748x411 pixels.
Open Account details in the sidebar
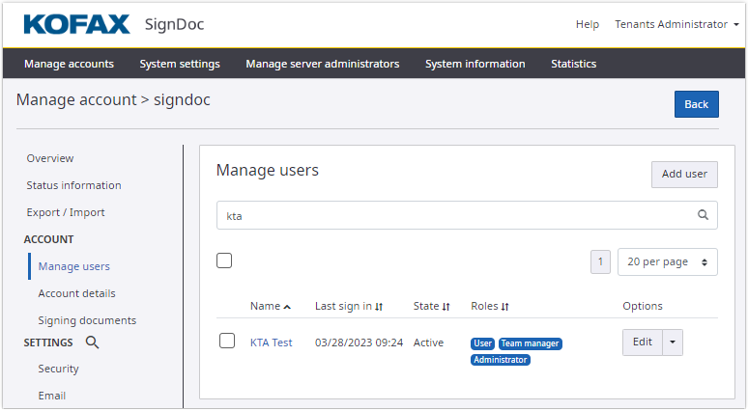tap(76, 293)
